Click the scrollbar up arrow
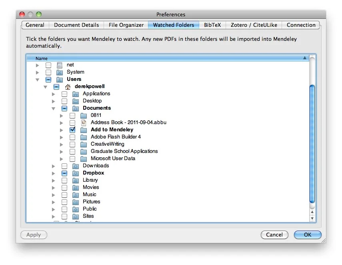 (312, 212)
